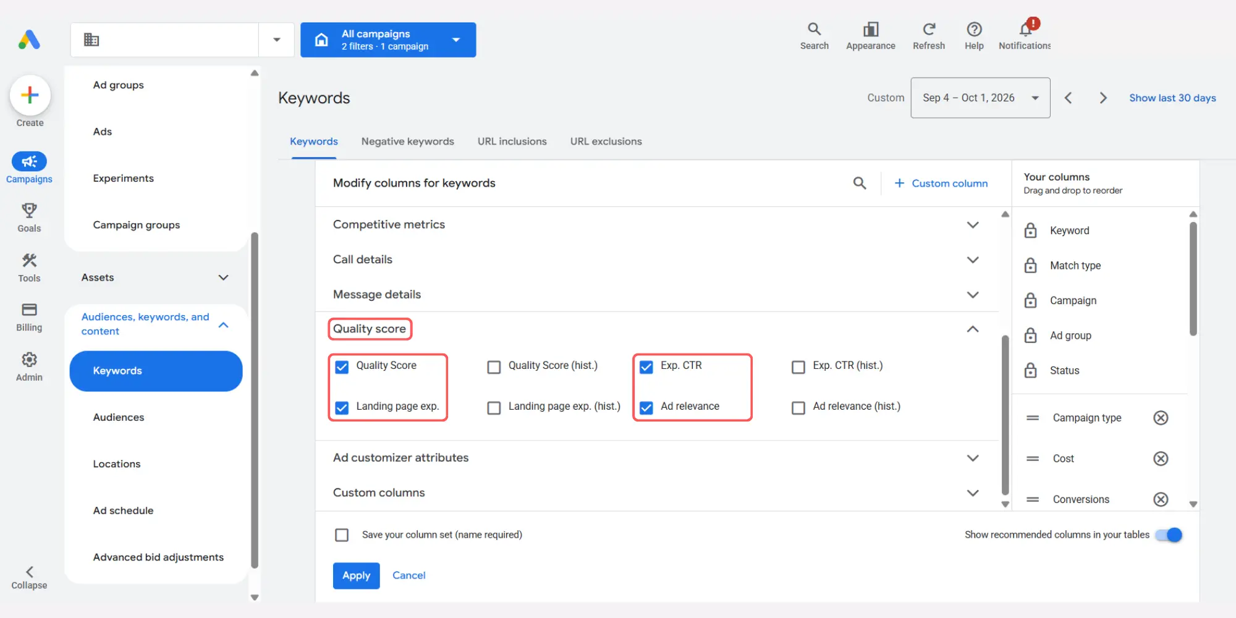Search columns using the magnifier in Modify columns

tap(859, 183)
